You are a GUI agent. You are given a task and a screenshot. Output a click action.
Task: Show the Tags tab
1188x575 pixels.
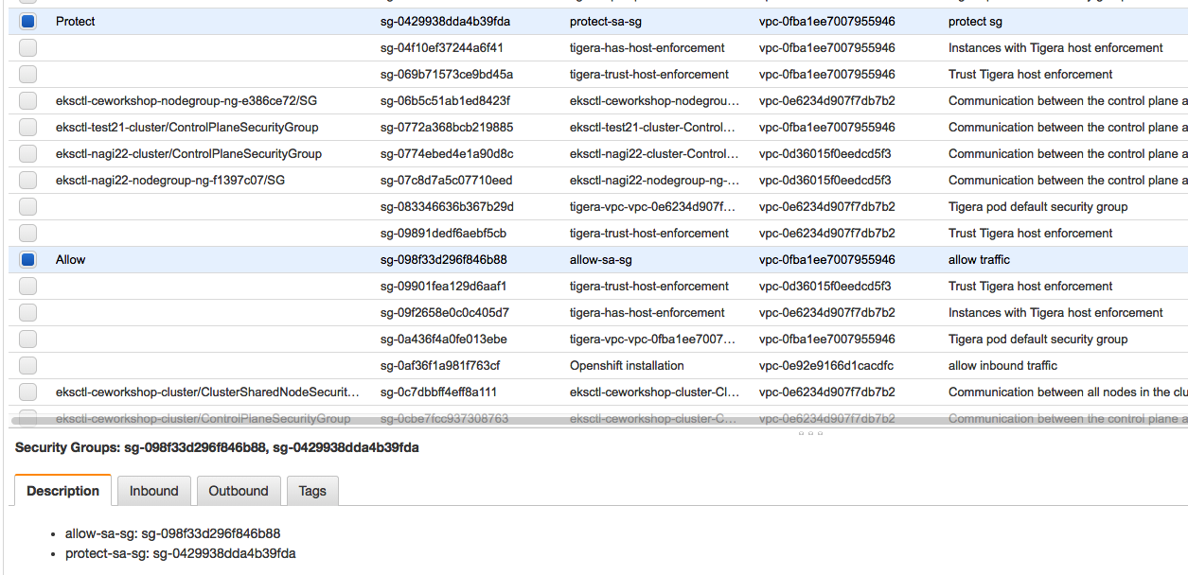(312, 491)
